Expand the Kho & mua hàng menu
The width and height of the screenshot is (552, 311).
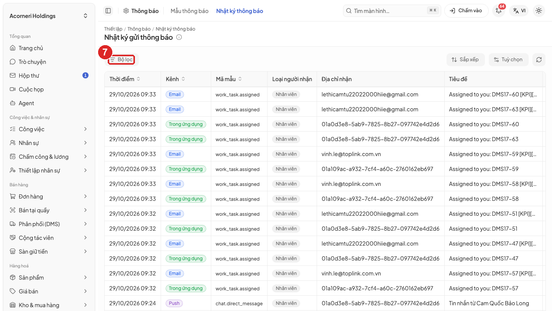49,305
